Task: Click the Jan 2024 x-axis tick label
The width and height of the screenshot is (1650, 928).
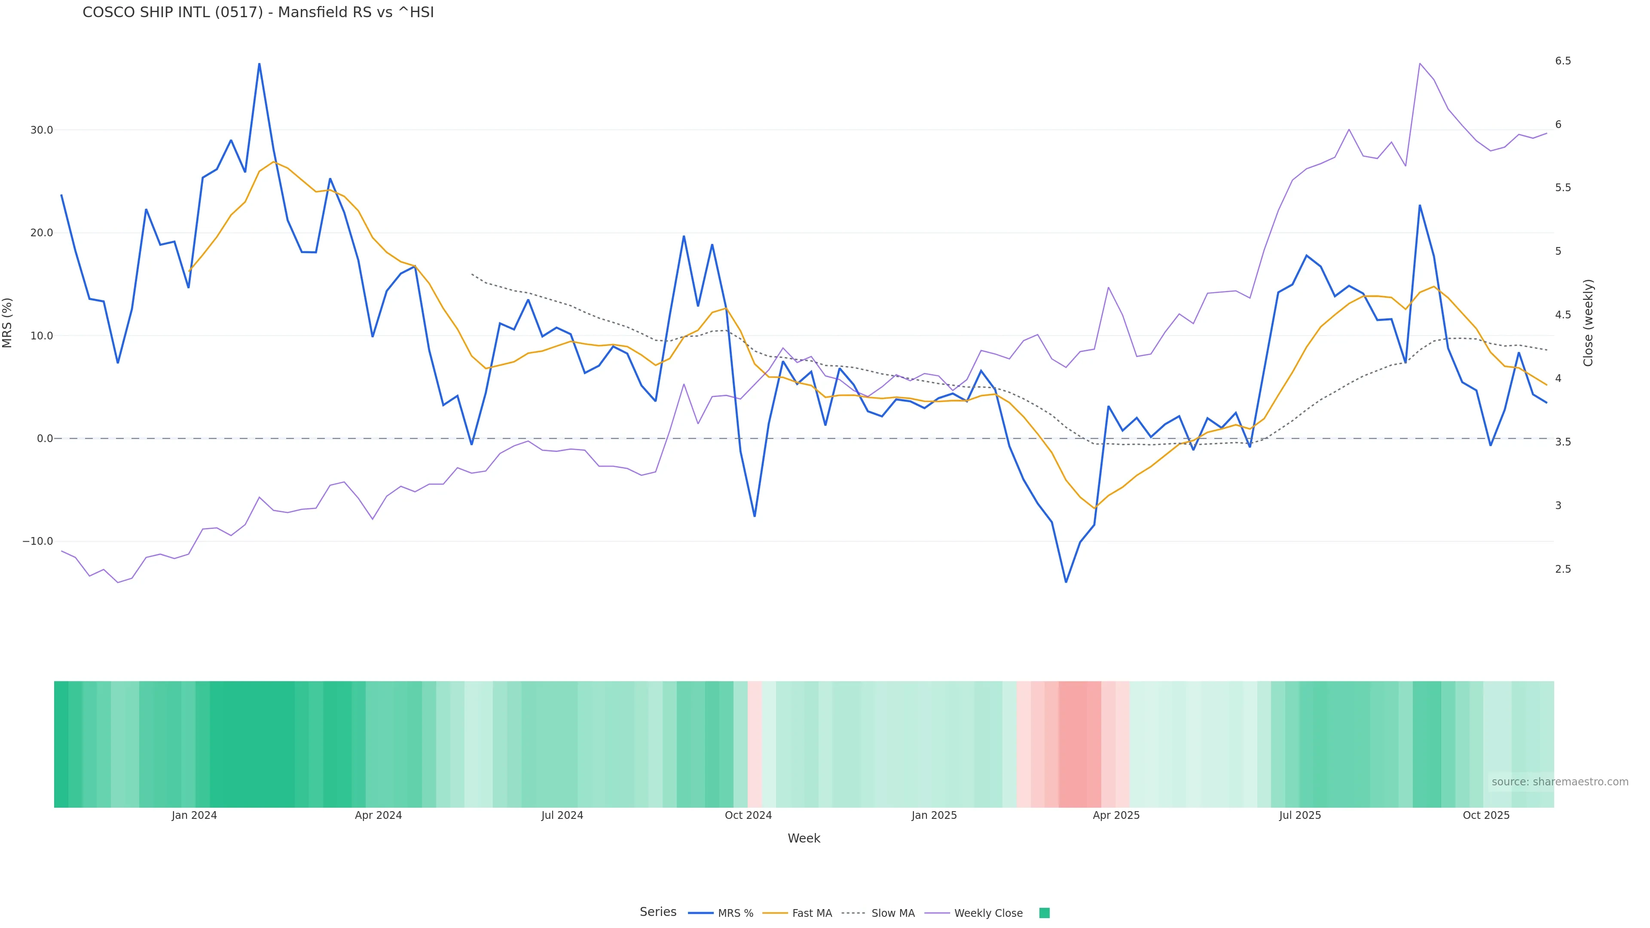Action: click(194, 815)
